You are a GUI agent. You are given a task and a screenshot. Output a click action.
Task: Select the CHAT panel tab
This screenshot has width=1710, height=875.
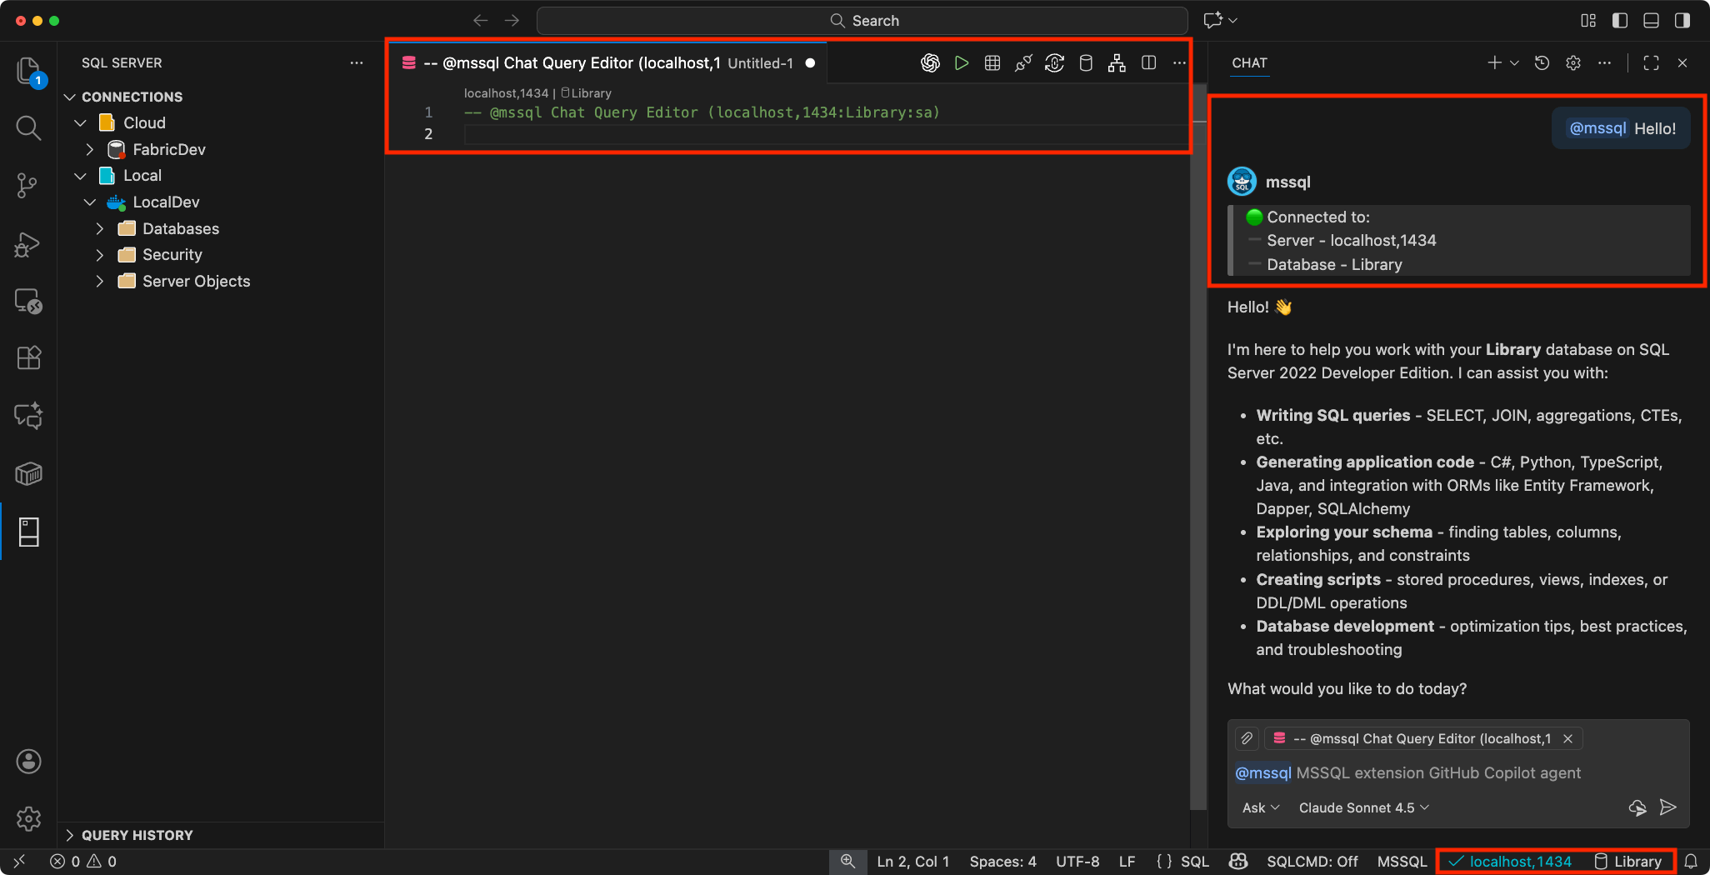pos(1249,63)
